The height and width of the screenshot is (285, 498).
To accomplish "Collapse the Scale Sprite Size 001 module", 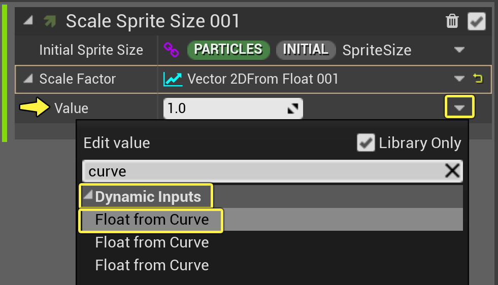I will tap(28, 21).
